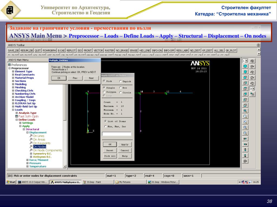
Task: Click RESUM_DB toolbar button
Action: 27,50
